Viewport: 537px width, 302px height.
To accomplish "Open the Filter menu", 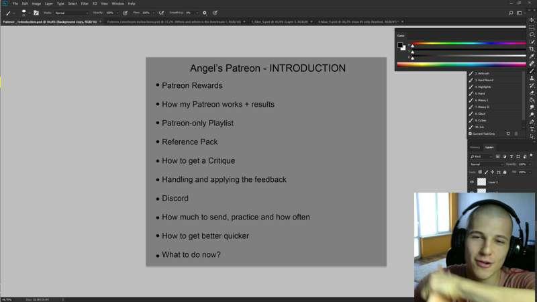I will [x=85, y=3].
